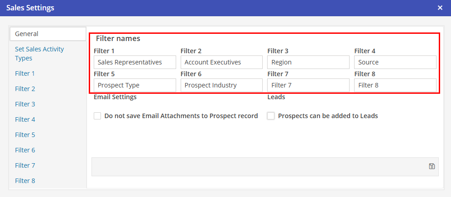Enable Do not save Email Attachments checkbox
The height and width of the screenshot is (197, 451).
tap(97, 116)
